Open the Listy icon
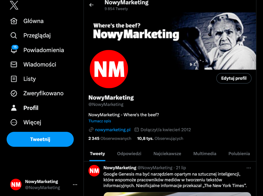This screenshot has height=196, width=263. pos(14,79)
